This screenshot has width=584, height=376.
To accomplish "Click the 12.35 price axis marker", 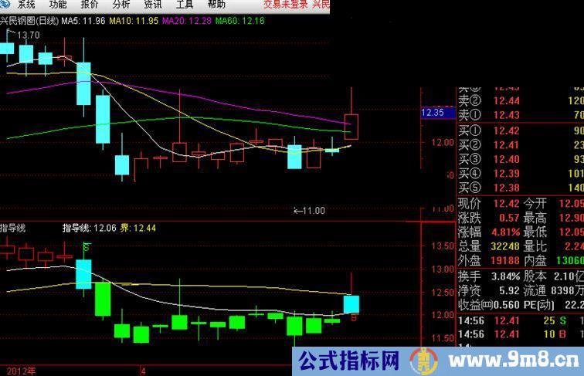I will tap(433, 113).
